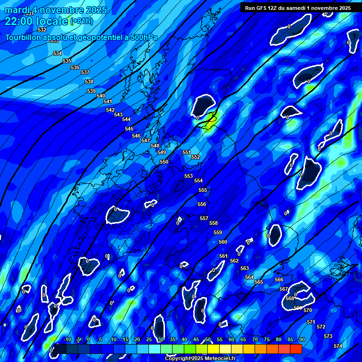The image size is (362, 362).
Task: Click the 556 geopotential contour label
Action: coord(202,204)
